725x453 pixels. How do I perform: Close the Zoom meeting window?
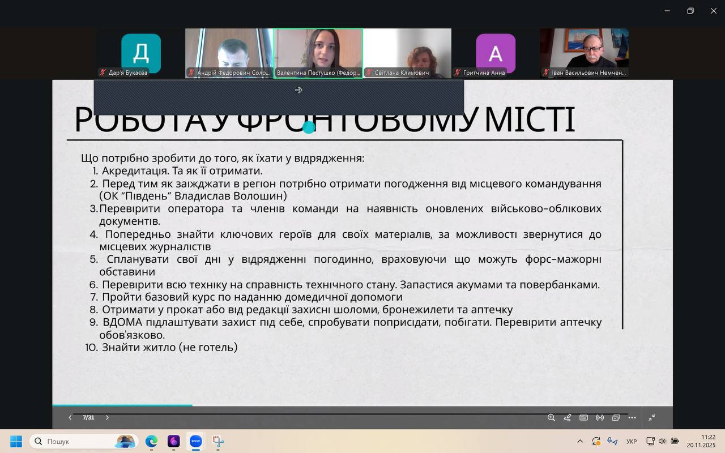pos(714,11)
